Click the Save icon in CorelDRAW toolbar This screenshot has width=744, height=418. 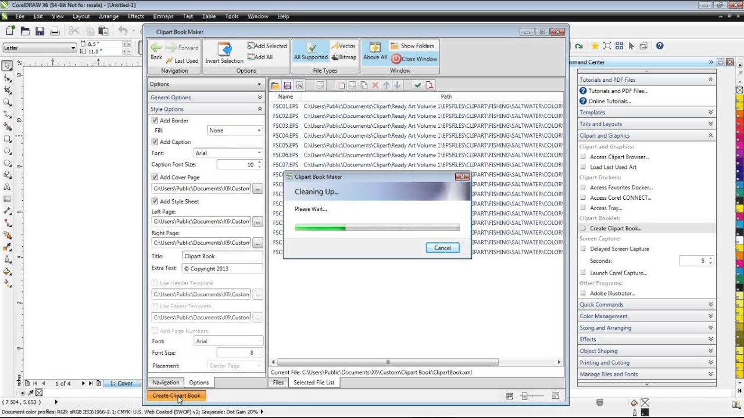40,31
